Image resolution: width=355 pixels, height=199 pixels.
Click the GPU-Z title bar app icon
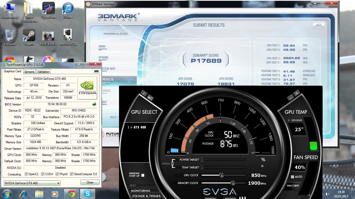4,64
